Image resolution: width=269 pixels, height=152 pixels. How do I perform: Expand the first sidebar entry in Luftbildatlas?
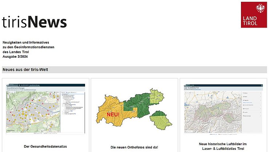[x=260, y=93]
